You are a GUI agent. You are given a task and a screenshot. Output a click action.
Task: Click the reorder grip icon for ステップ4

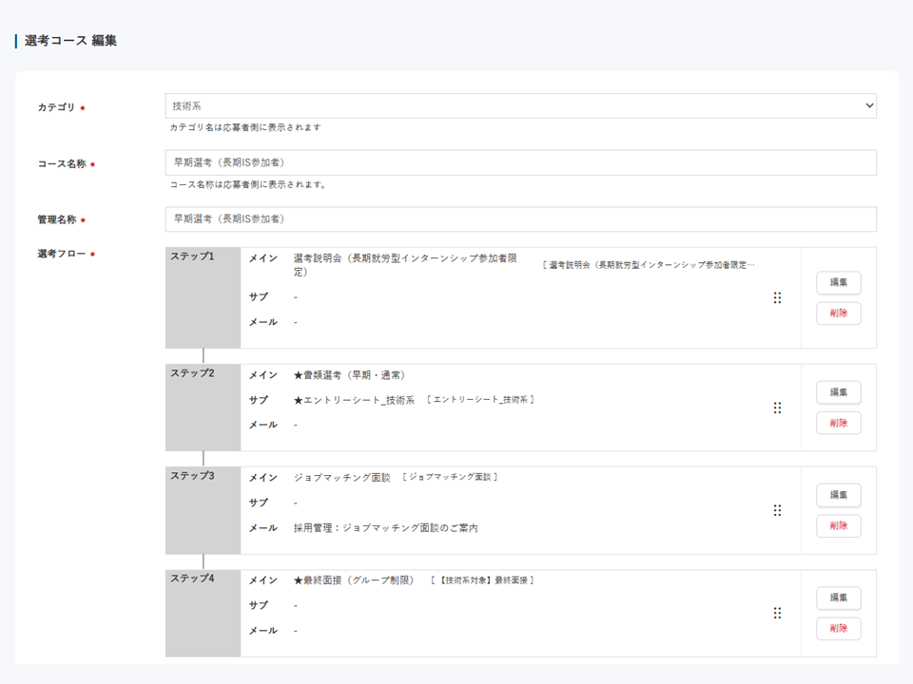point(777,614)
